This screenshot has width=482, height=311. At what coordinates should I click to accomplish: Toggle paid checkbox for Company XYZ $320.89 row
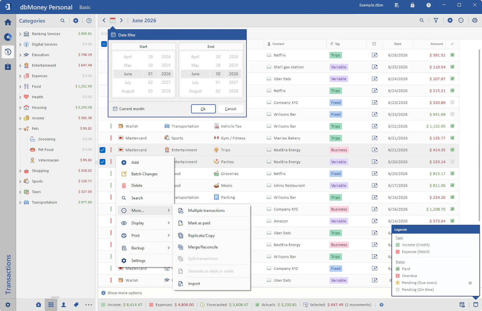452,102
